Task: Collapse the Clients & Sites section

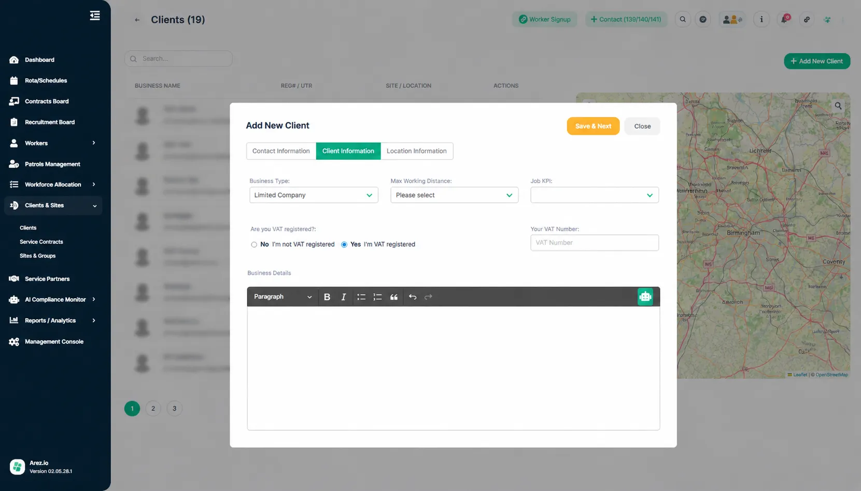Action: coord(94,206)
